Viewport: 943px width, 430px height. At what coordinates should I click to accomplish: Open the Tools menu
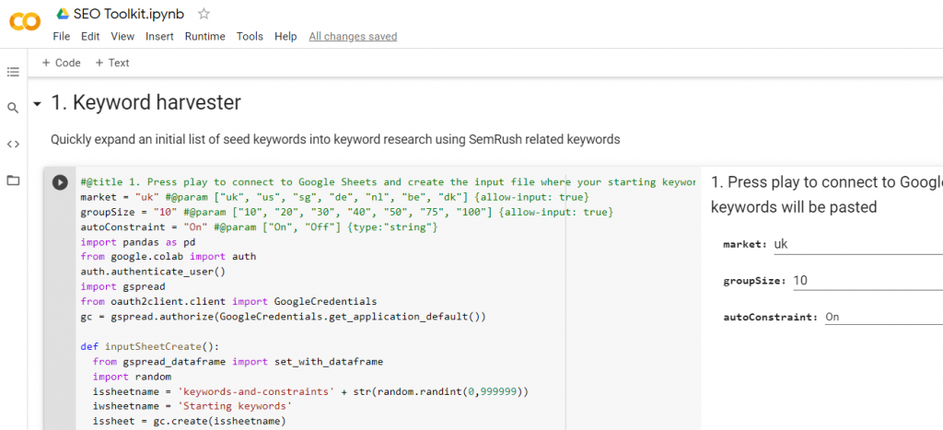[x=250, y=37]
